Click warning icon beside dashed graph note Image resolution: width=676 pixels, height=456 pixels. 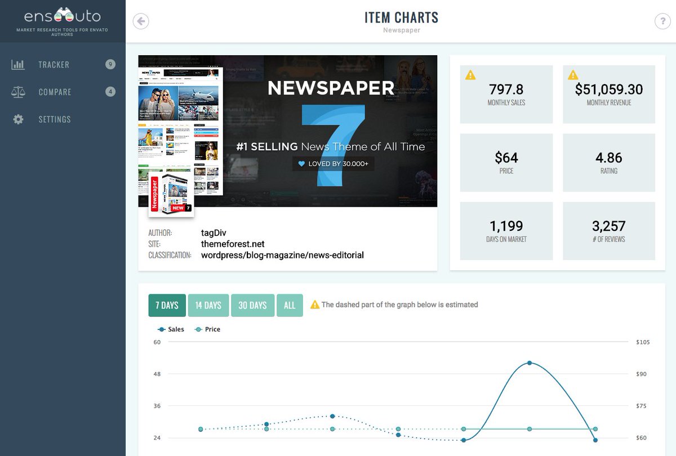[x=315, y=305]
